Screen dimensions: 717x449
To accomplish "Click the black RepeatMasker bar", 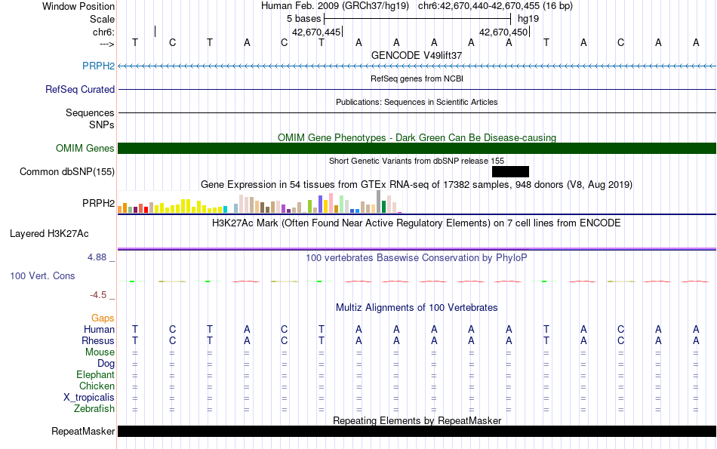I will click(x=417, y=431).
